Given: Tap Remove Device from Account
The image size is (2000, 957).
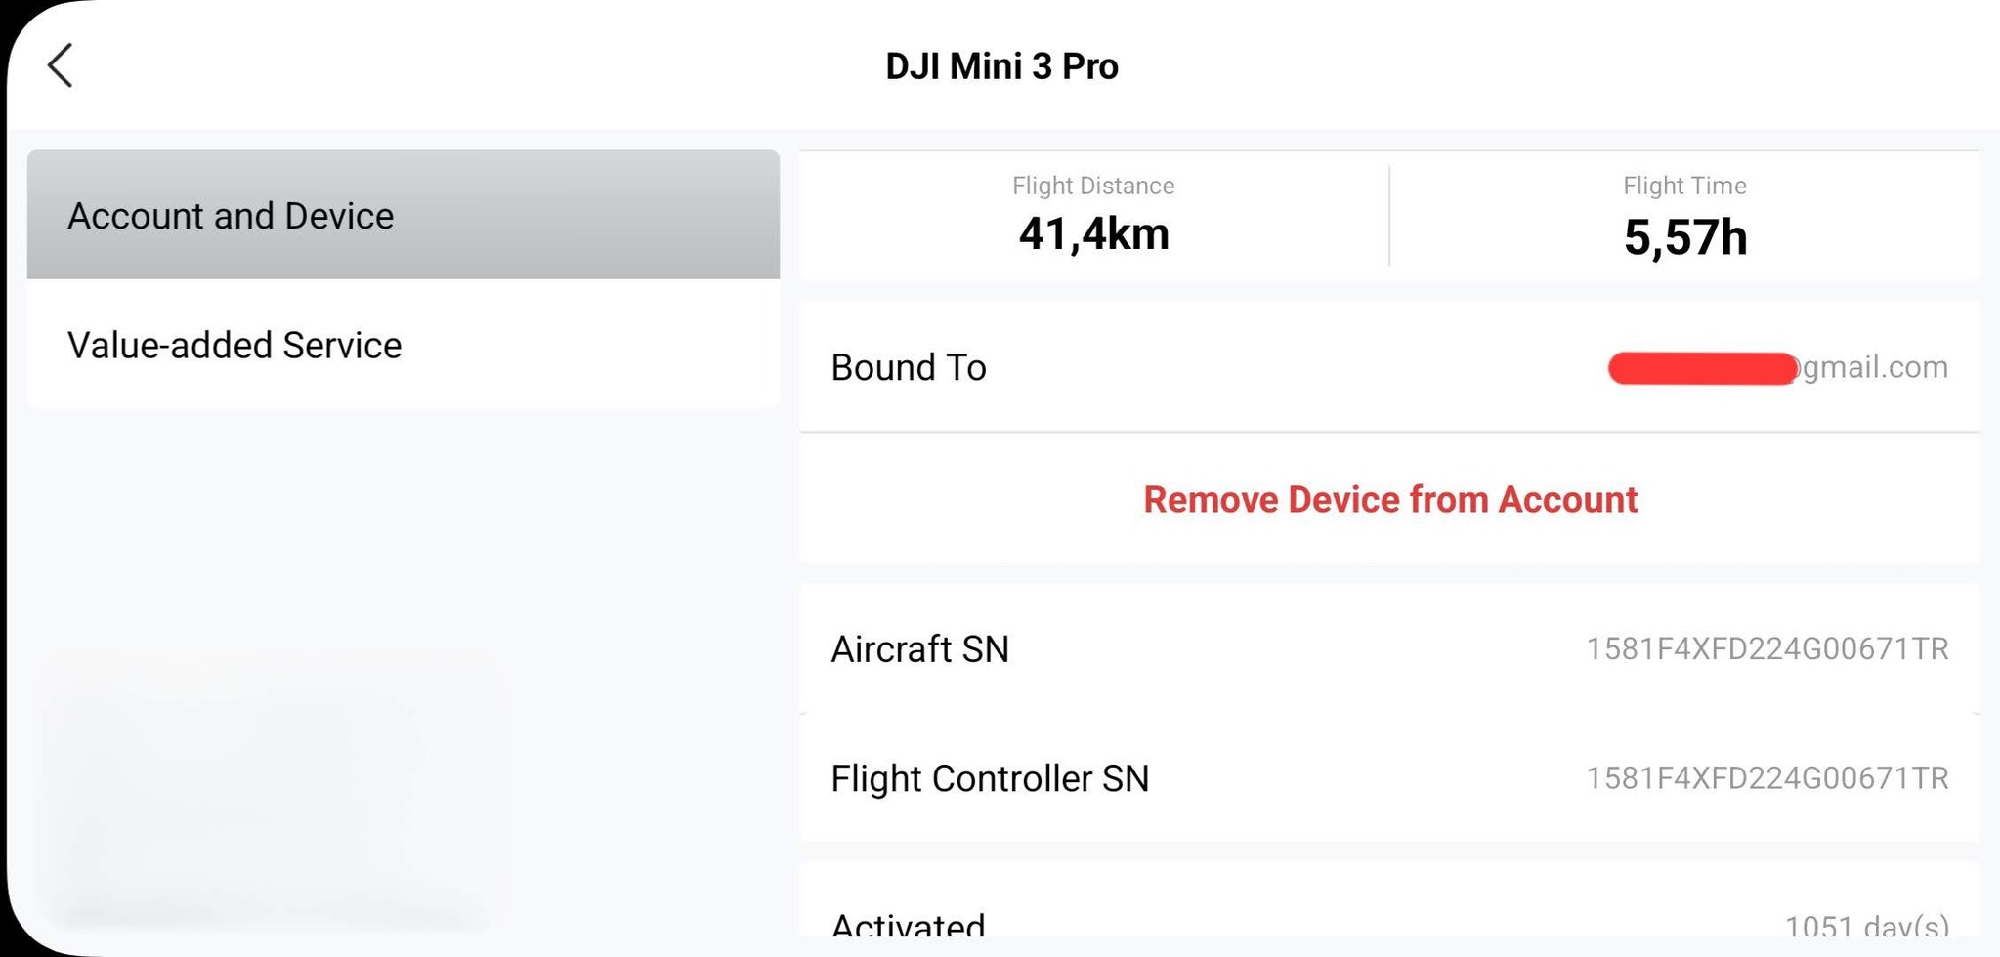Looking at the screenshot, I should pos(1389,499).
